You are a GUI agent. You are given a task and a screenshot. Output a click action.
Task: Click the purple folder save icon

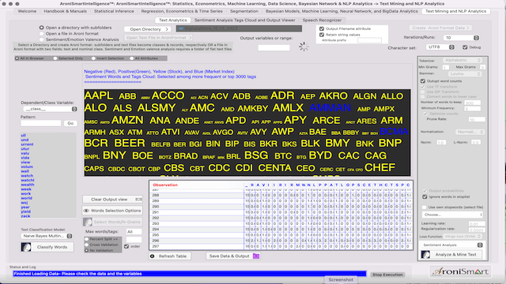point(256,256)
